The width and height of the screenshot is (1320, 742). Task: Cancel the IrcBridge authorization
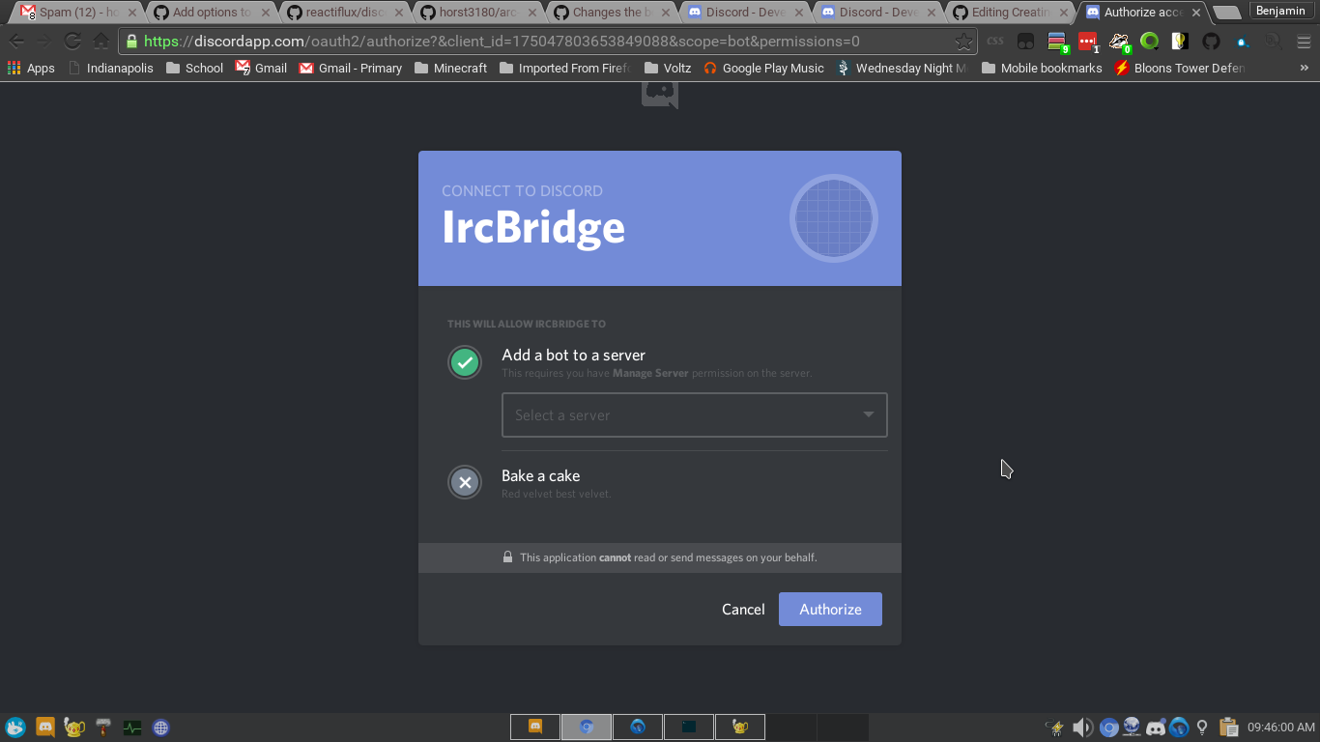coord(742,609)
